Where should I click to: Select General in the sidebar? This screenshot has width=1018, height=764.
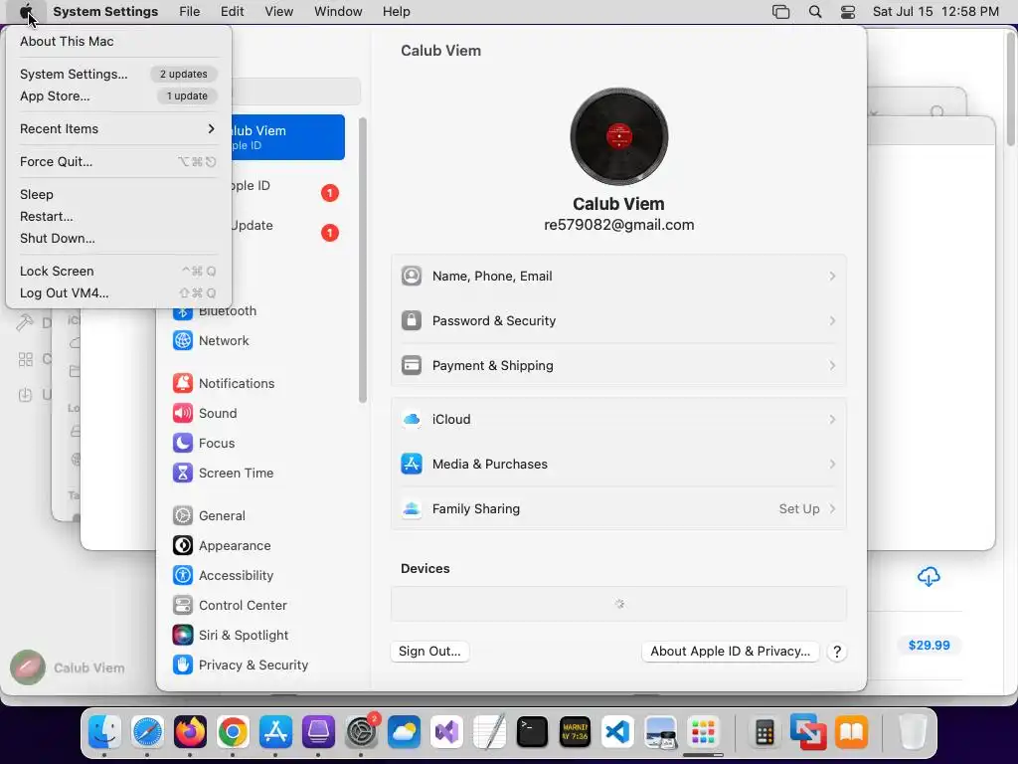coord(257,516)
